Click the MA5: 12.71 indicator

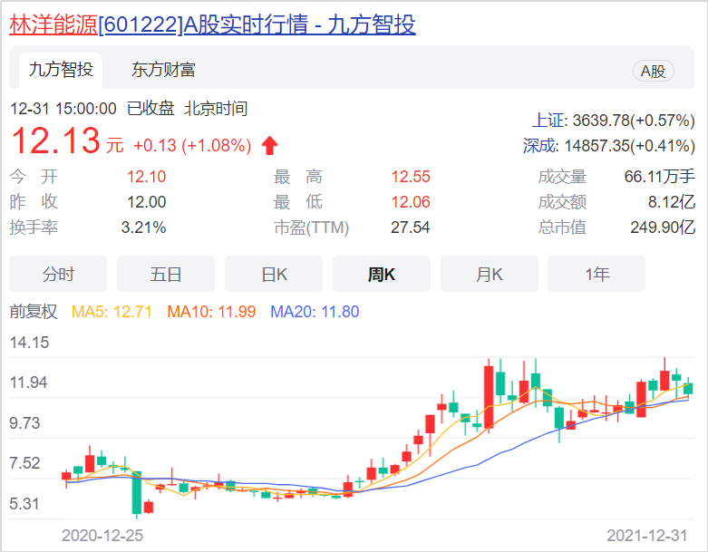pyautogui.click(x=112, y=312)
